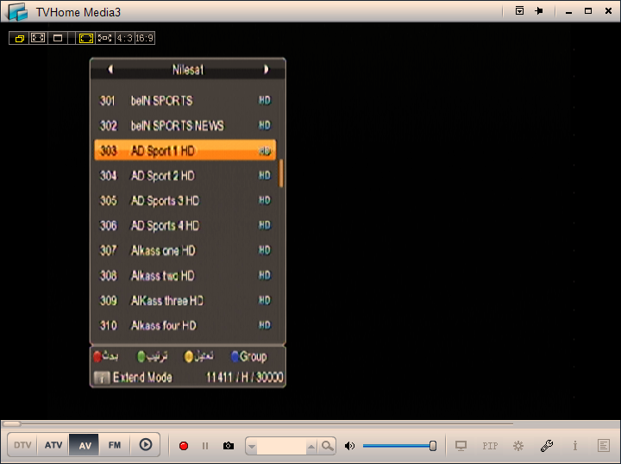This screenshot has height=464, width=621.
Task: Select highlighted channel 303 AD Sport 1 HD
Action: click(185, 150)
